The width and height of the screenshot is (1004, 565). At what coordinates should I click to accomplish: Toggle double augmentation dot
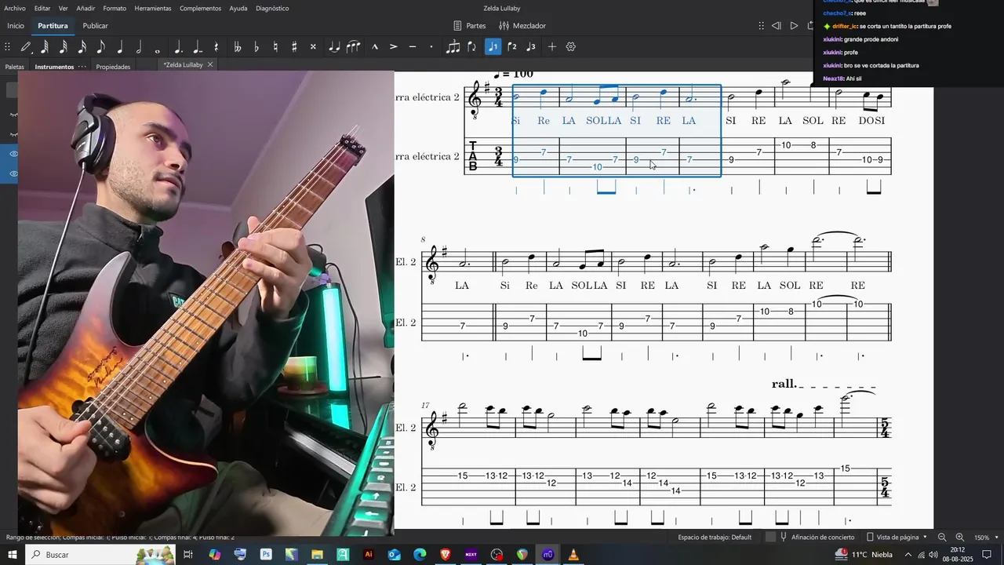pos(198,47)
